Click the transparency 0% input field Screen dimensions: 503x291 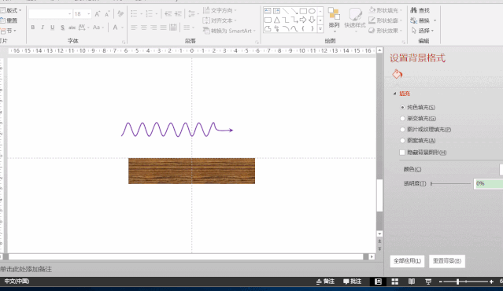[x=488, y=183]
